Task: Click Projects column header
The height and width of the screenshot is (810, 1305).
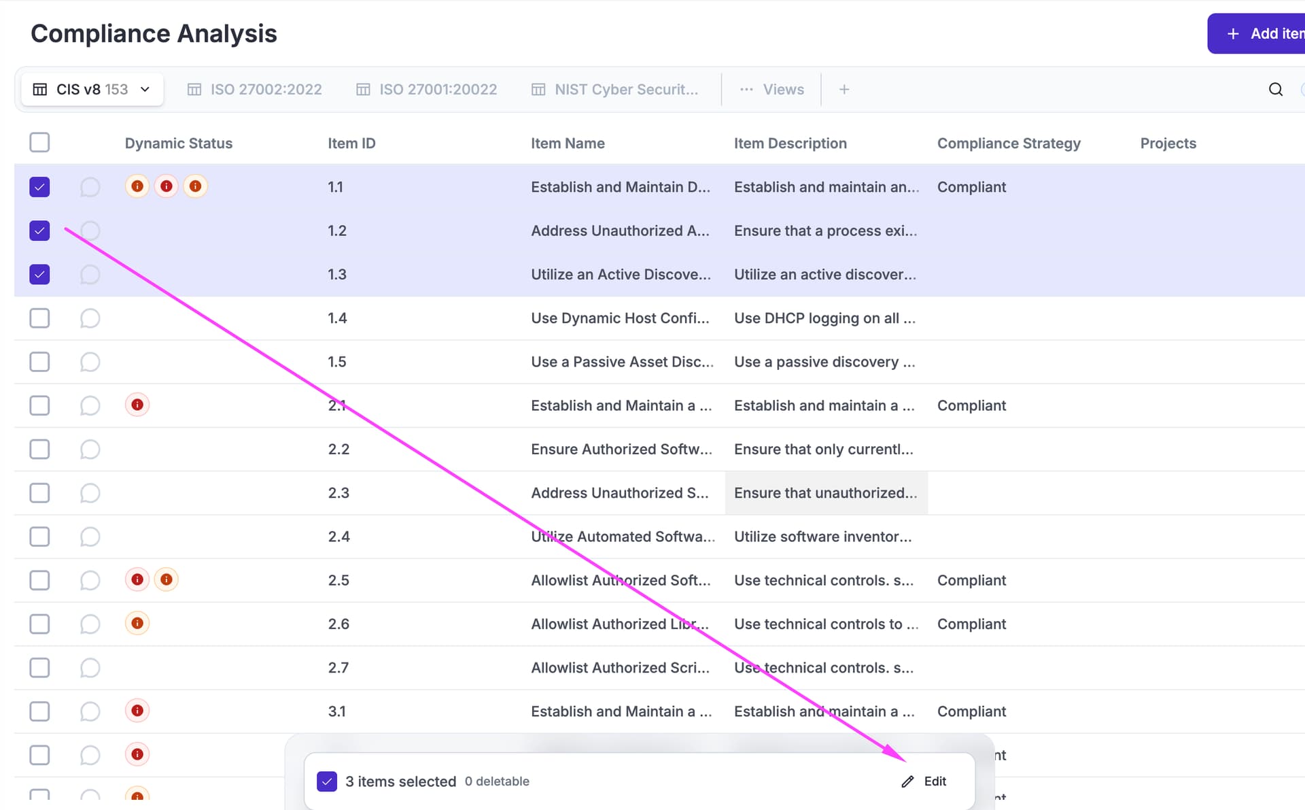Action: click(x=1168, y=144)
